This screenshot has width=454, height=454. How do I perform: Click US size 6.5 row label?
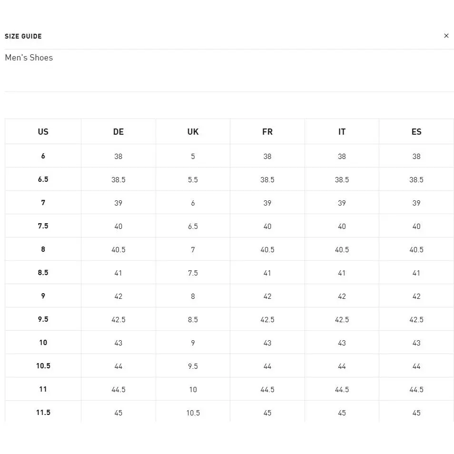(x=43, y=179)
